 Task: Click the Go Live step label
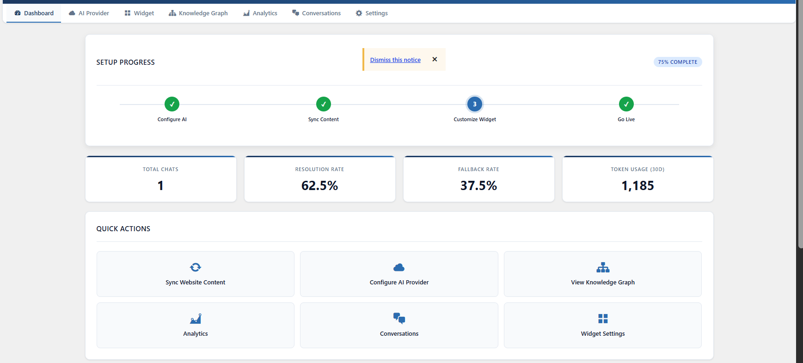coord(626,119)
